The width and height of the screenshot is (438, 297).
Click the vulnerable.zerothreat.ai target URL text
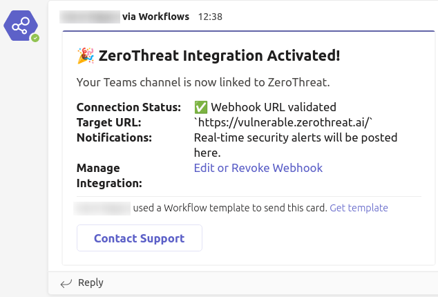pyautogui.click(x=283, y=122)
